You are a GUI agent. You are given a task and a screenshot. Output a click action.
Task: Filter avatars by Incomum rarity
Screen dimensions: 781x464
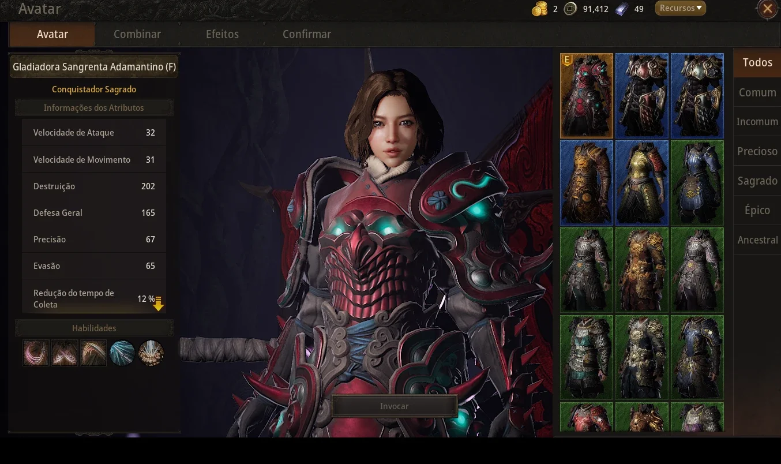[x=757, y=122]
